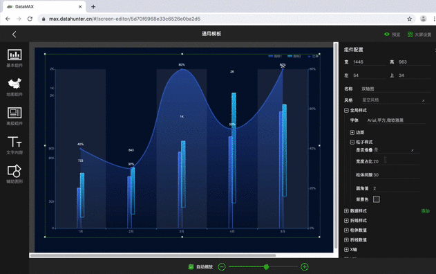Collapse the 全局样式 global style section
Viewport: 436px width, 274px height.
(x=346, y=111)
